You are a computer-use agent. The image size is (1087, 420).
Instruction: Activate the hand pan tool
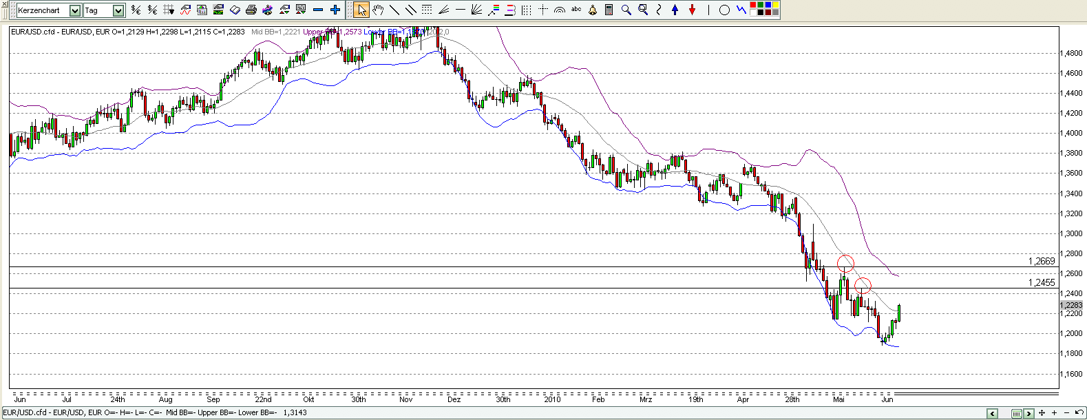pyautogui.click(x=378, y=10)
